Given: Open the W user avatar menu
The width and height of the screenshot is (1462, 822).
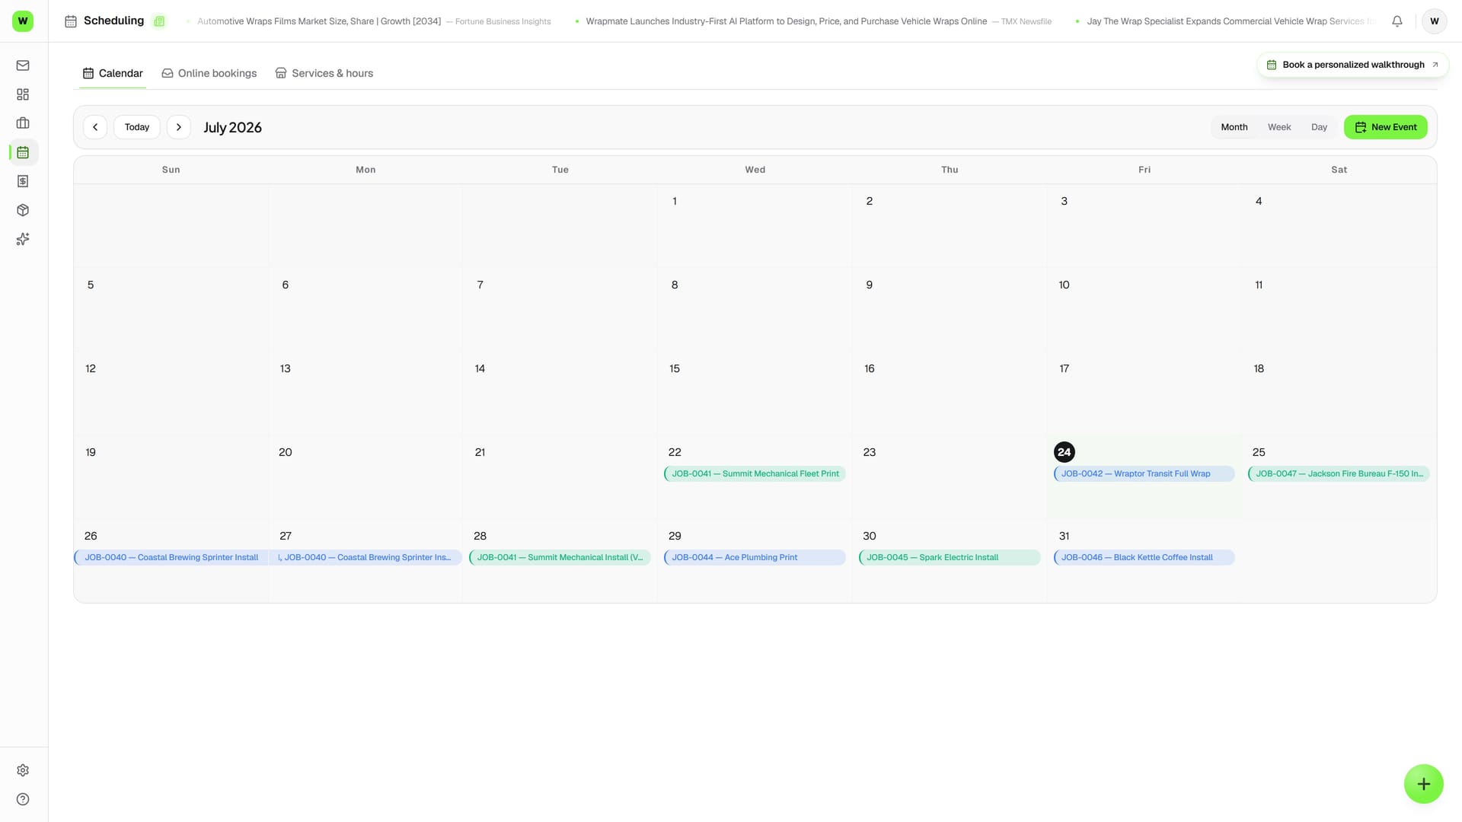Looking at the screenshot, I should (1435, 21).
